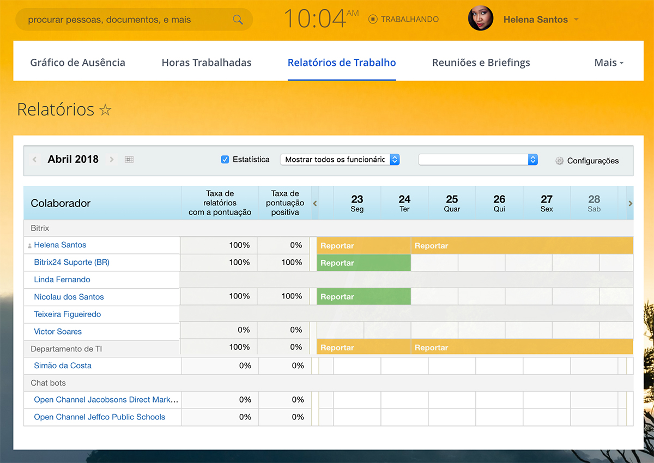Click the stop icon beside TRABALHANDO
The image size is (654, 463).
(373, 20)
